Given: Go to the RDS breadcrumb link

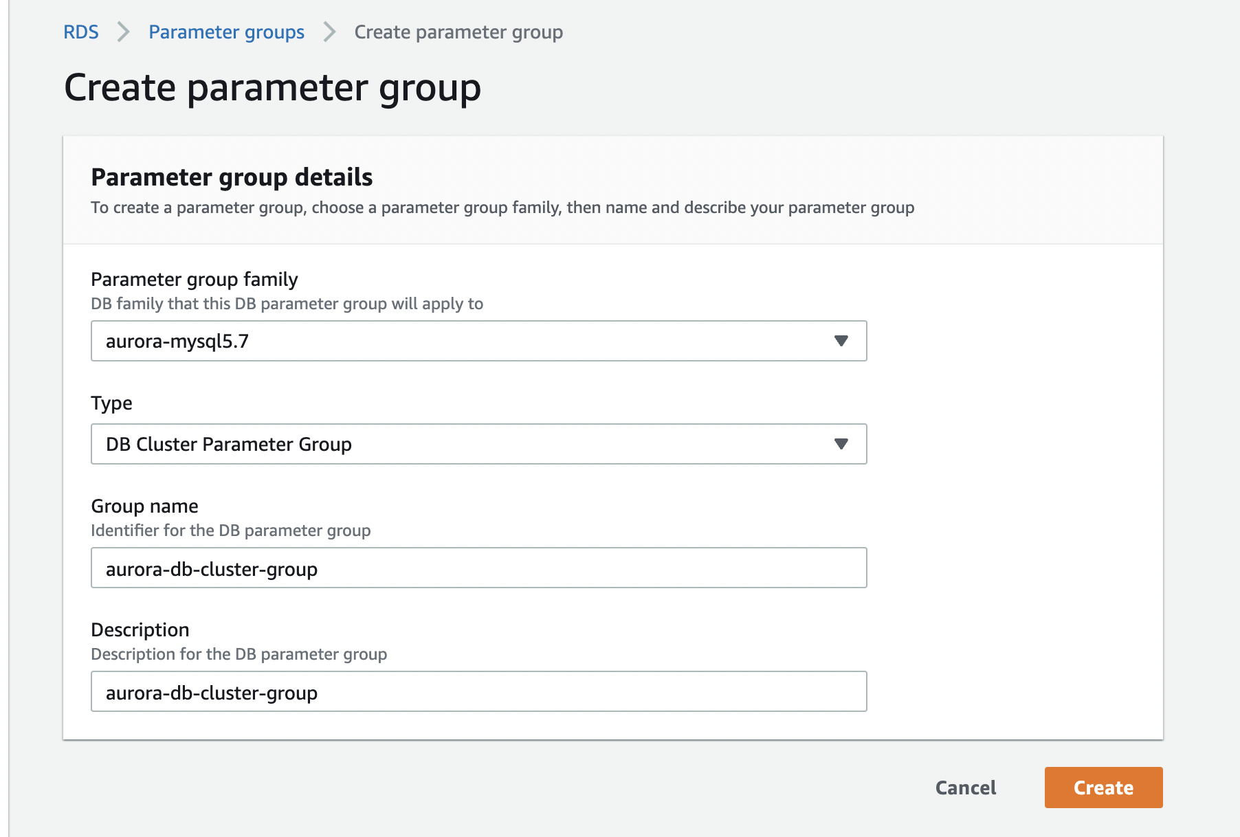Looking at the screenshot, I should [81, 32].
